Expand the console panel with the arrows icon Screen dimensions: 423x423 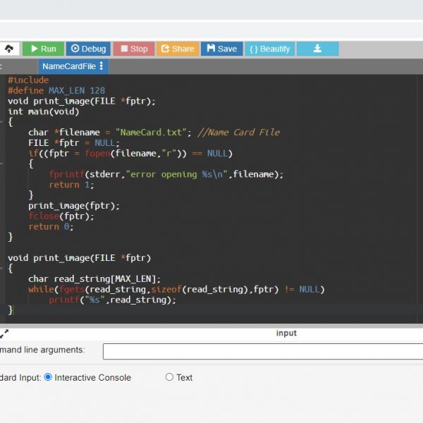4,333
